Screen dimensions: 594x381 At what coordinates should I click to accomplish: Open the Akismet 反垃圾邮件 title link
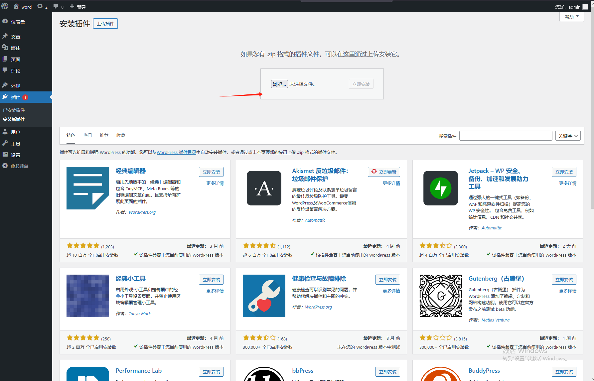[320, 175]
